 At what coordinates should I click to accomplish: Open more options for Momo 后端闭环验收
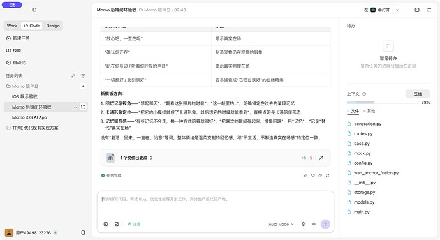tap(75, 107)
